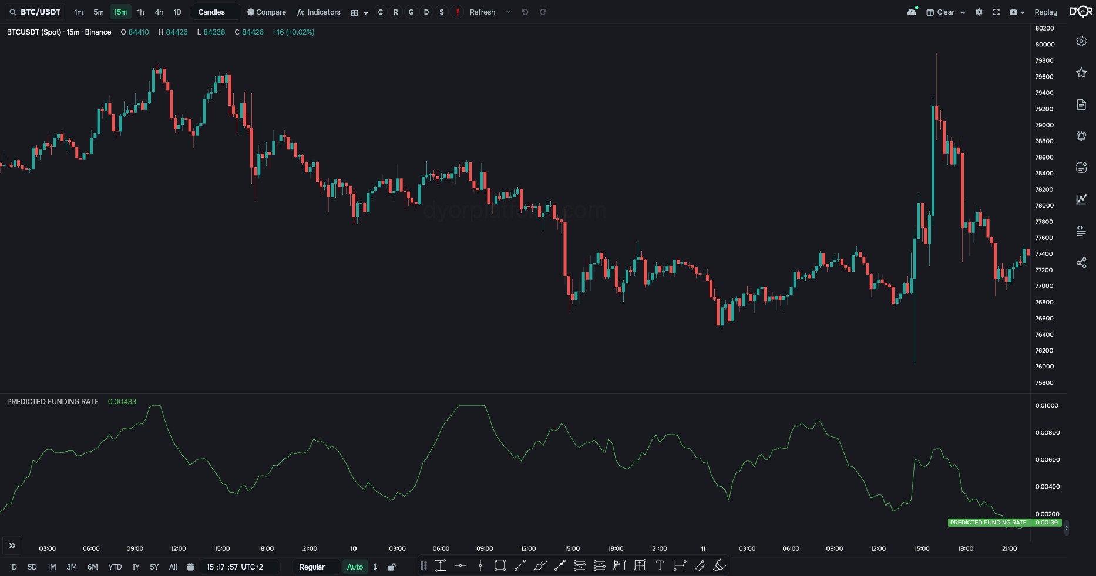
Task: Select the 5m timeframe
Action: point(99,12)
